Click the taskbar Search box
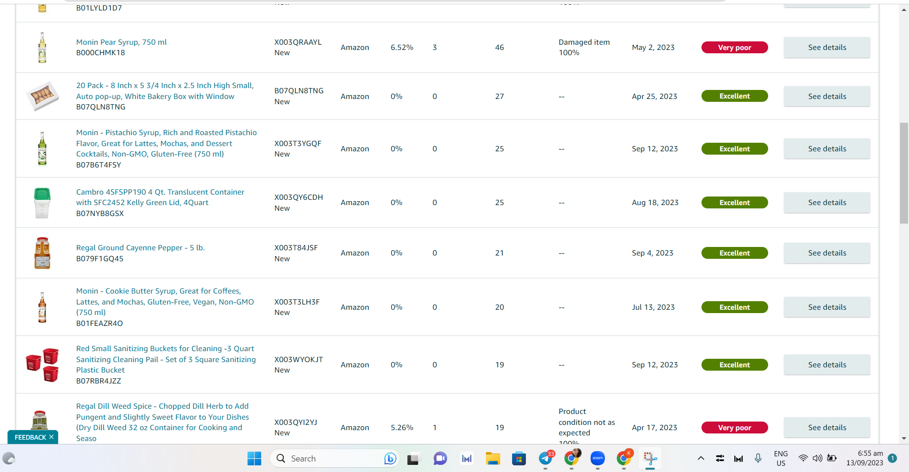This screenshot has height=472, width=909. [335, 458]
